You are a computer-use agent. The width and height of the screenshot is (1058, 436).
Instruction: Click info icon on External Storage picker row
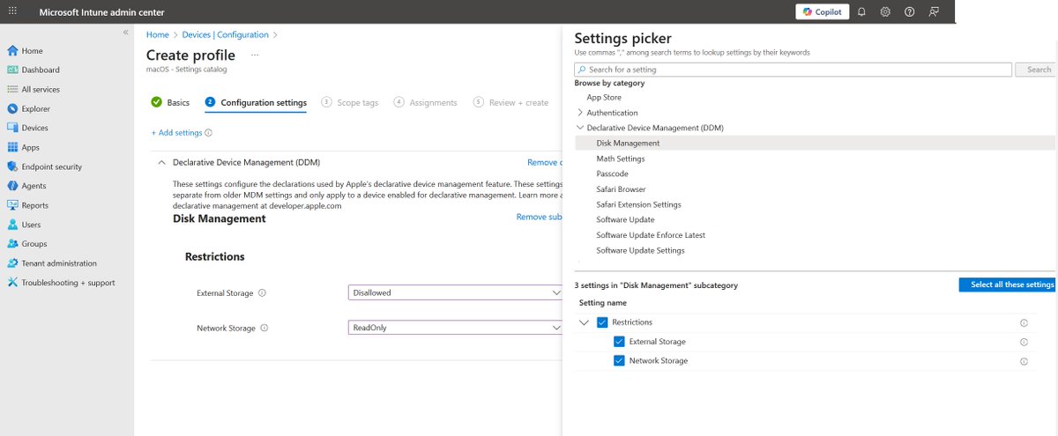coord(1024,343)
